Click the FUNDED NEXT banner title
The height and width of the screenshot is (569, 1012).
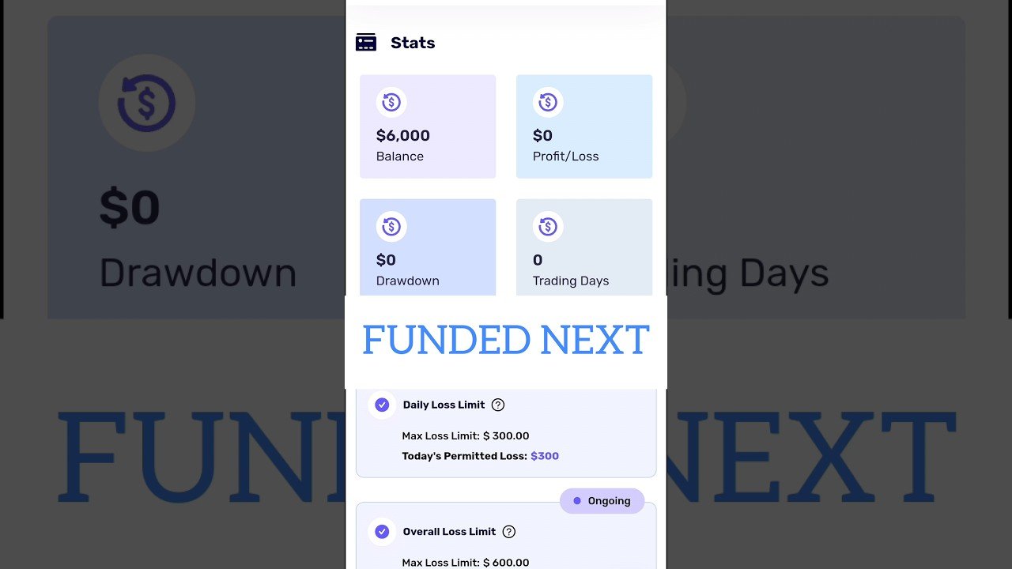pyautogui.click(x=506, y=341)
